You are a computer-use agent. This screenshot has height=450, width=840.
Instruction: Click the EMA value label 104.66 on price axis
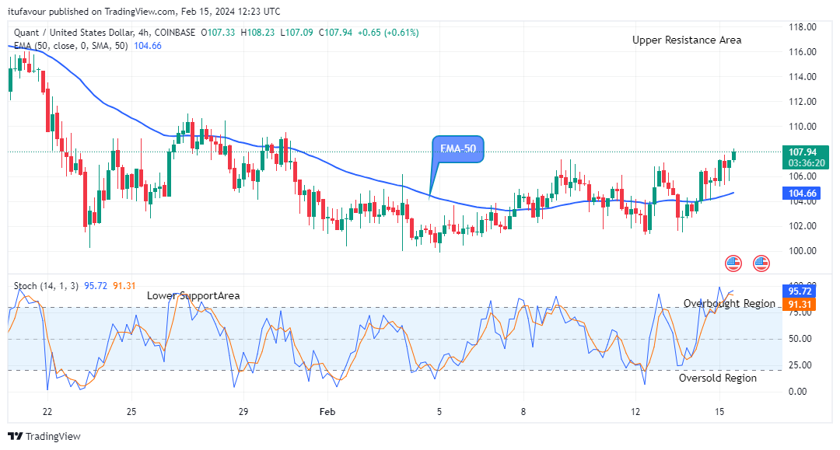coord(803,194)
